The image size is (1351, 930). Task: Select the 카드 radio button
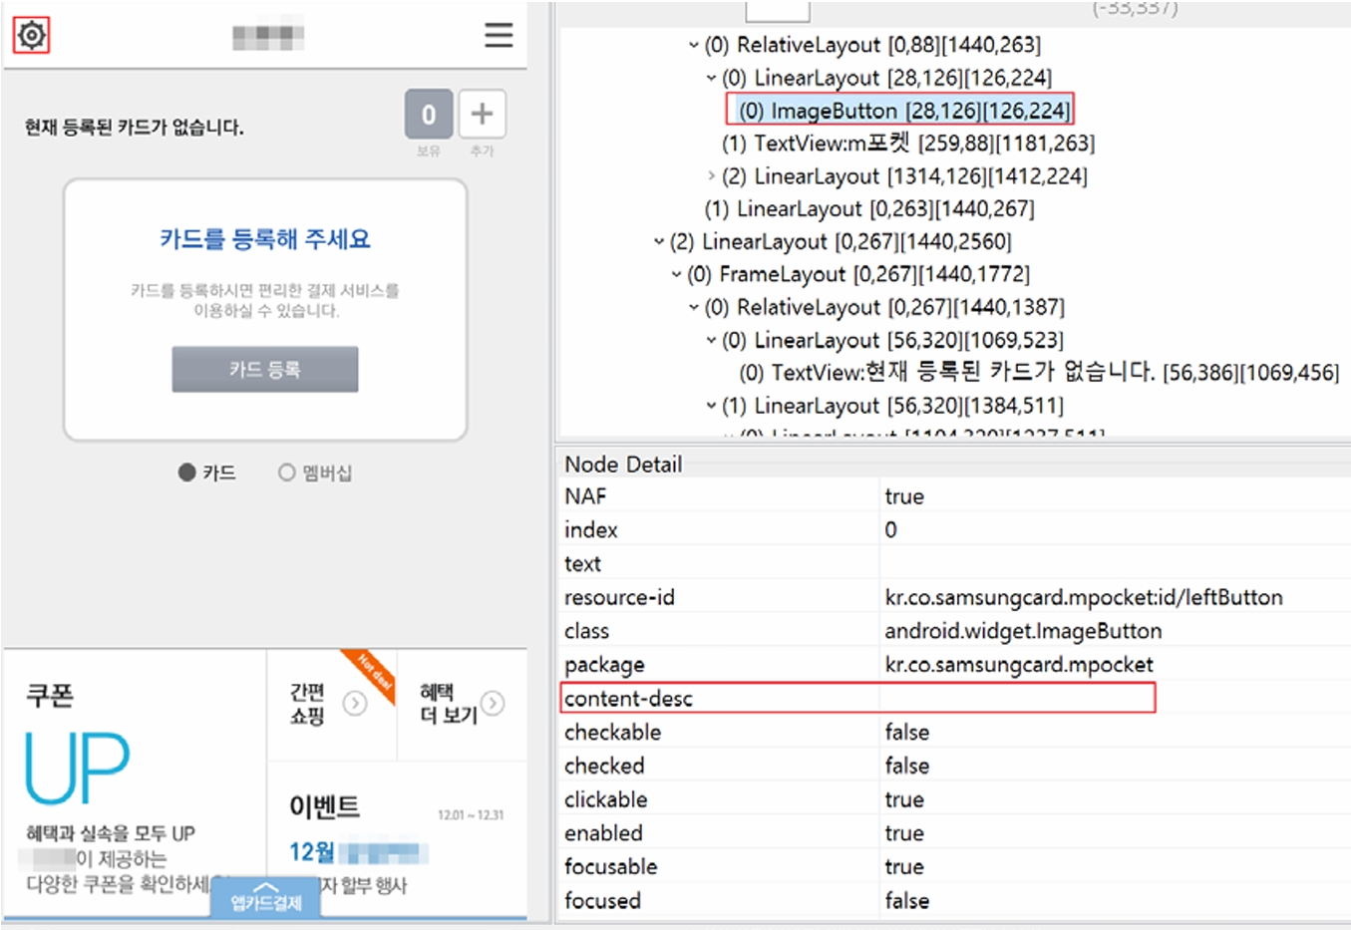tap(186, 472)
